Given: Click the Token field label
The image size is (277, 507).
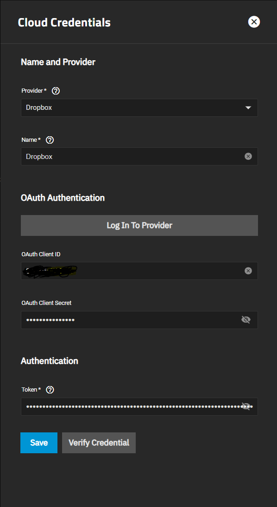Looking at the screenshot, I should (x=31, y=390).
